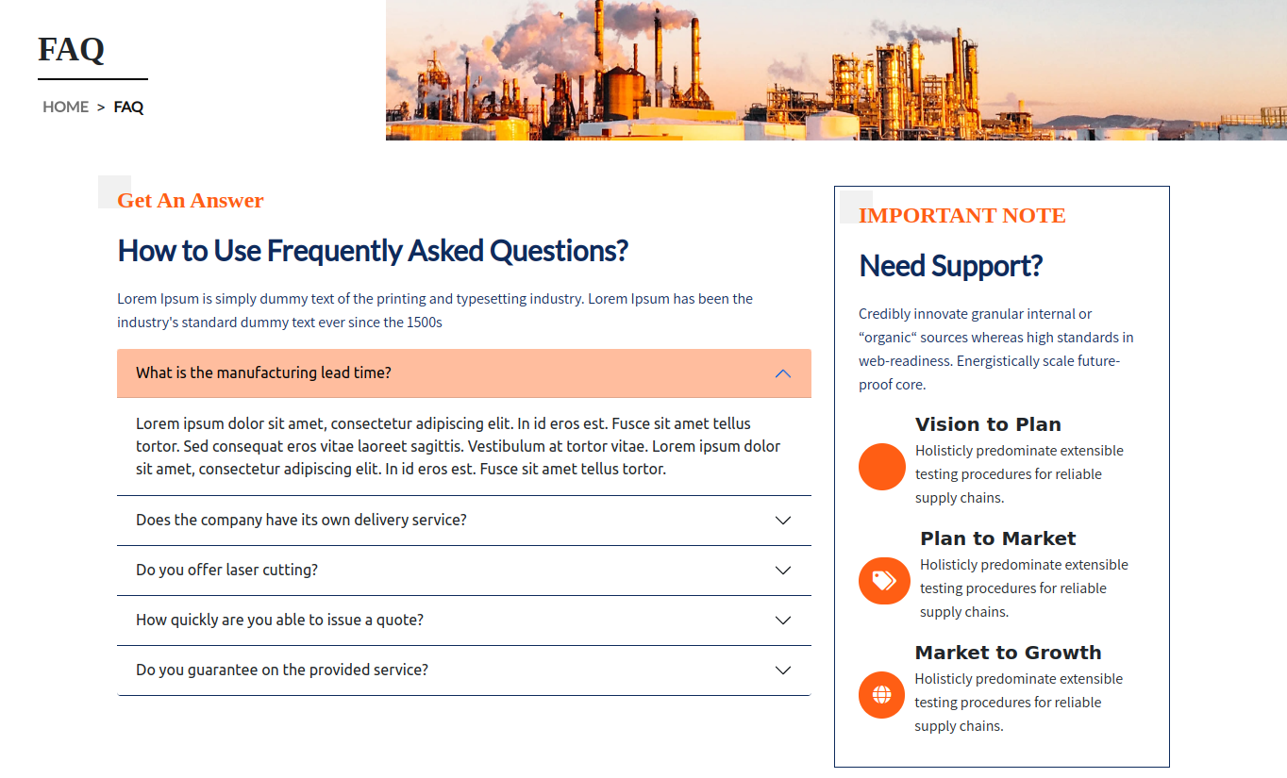The image size is (1287, 778).
Task: Click the HOME breadcrumb link
Action: click(65, 107)
